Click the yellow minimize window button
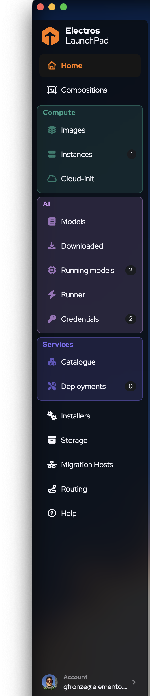This screenshot has width=150, height=696. (x=52, y=7)
